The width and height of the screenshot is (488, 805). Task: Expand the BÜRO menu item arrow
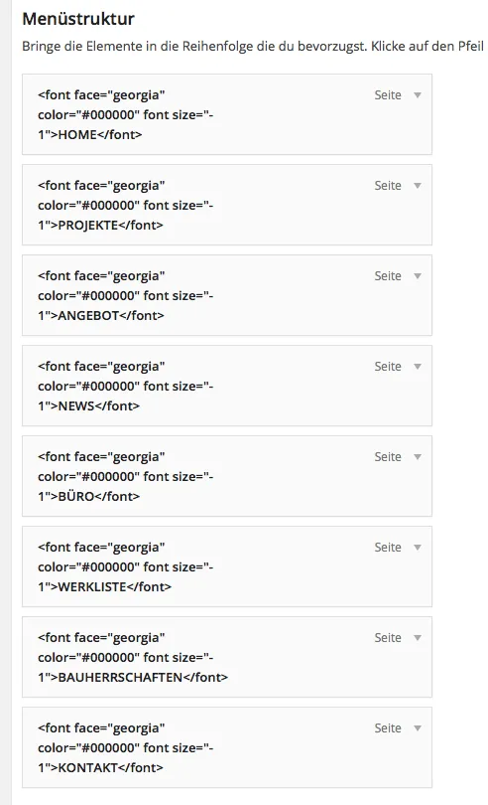coord(418,456)
